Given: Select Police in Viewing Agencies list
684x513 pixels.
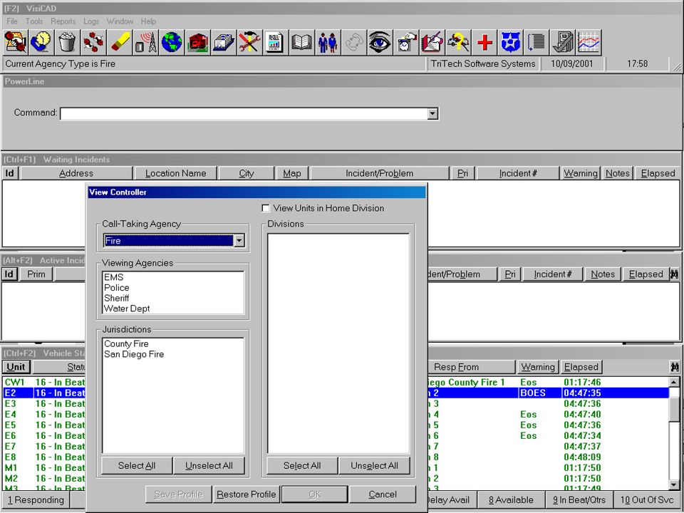Looking at the screenshot, I should 172,287.
